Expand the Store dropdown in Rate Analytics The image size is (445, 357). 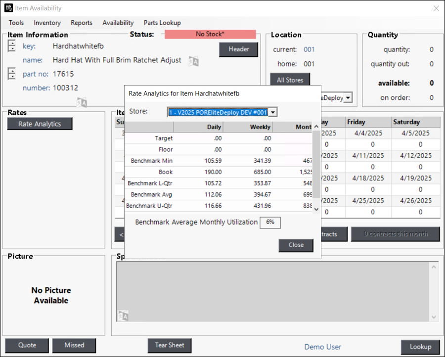click(273, 112)
